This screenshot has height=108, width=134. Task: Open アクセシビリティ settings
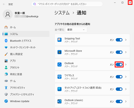(x=26, y=88)
